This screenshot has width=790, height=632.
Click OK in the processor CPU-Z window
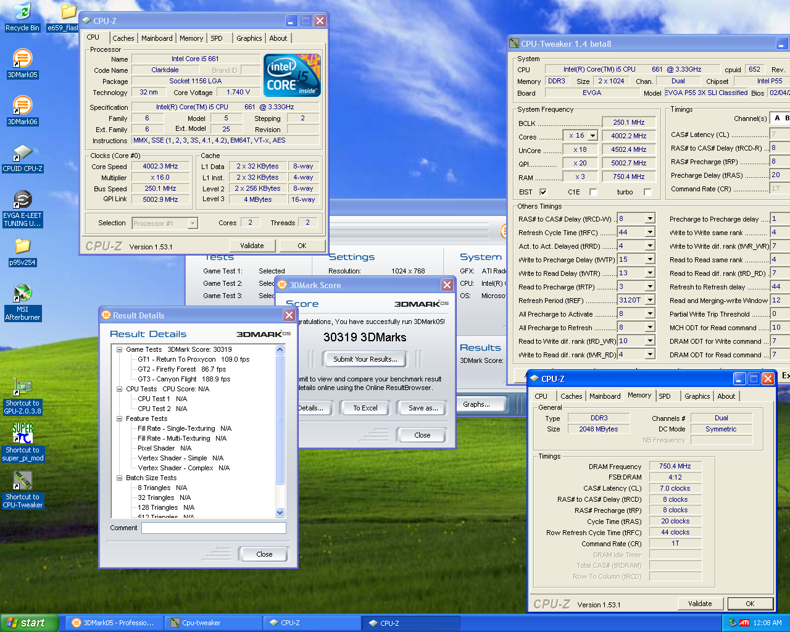coord(302,246)
